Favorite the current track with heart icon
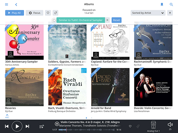The image size is (178, 133). [130, 126]
